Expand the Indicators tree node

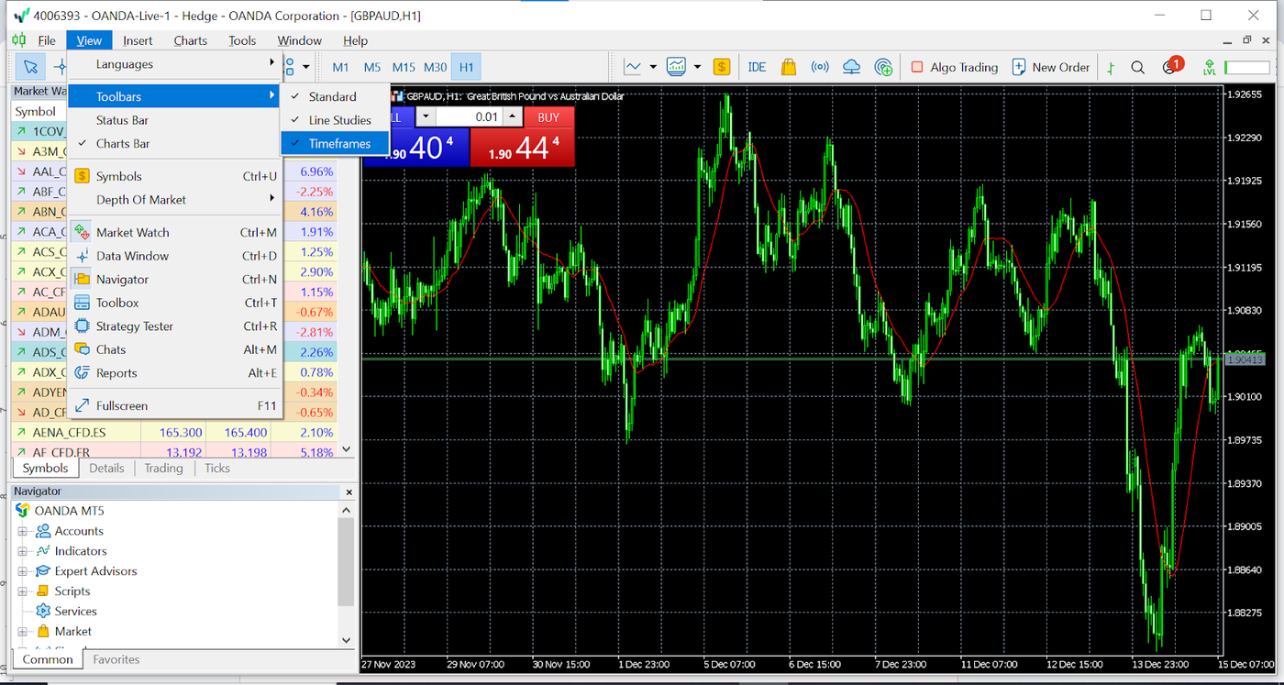(23, 551)
